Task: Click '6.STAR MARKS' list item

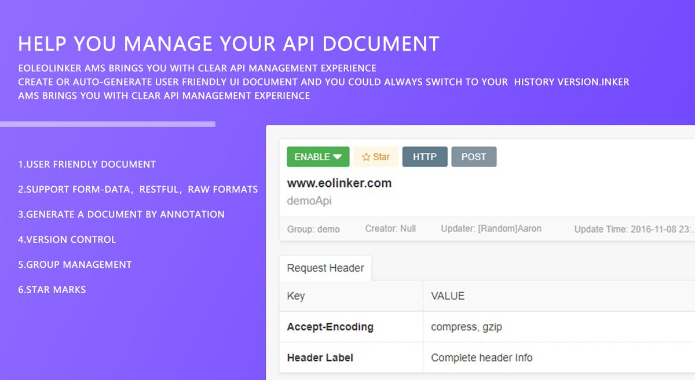Action: point(52,290)
